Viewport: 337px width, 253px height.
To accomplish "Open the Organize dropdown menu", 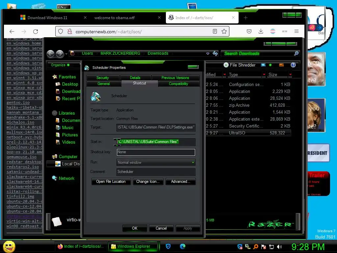I will point(60,65).
